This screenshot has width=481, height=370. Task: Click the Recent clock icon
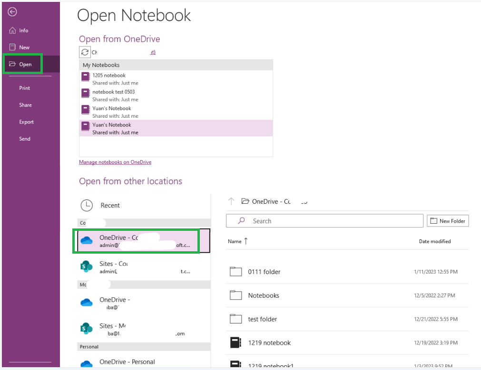coord(87,205)
